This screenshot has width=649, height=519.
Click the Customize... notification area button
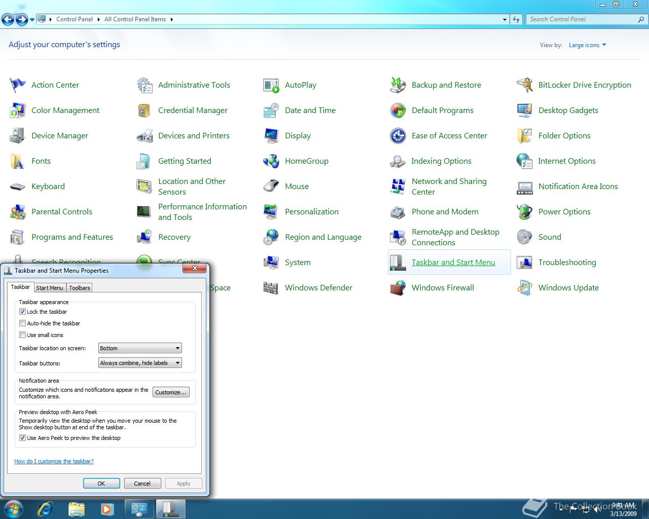pyautogui.click(x=171, y=392)
